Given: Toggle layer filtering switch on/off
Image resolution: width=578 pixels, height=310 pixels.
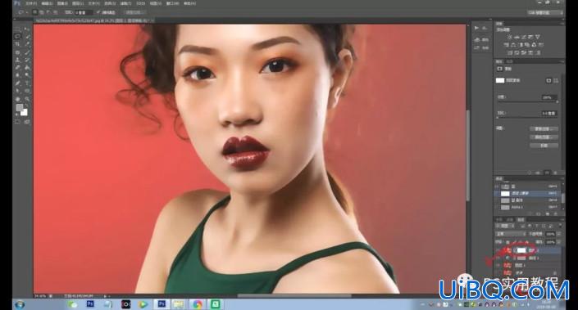Looking at the screenshot, I should point(560,226).
